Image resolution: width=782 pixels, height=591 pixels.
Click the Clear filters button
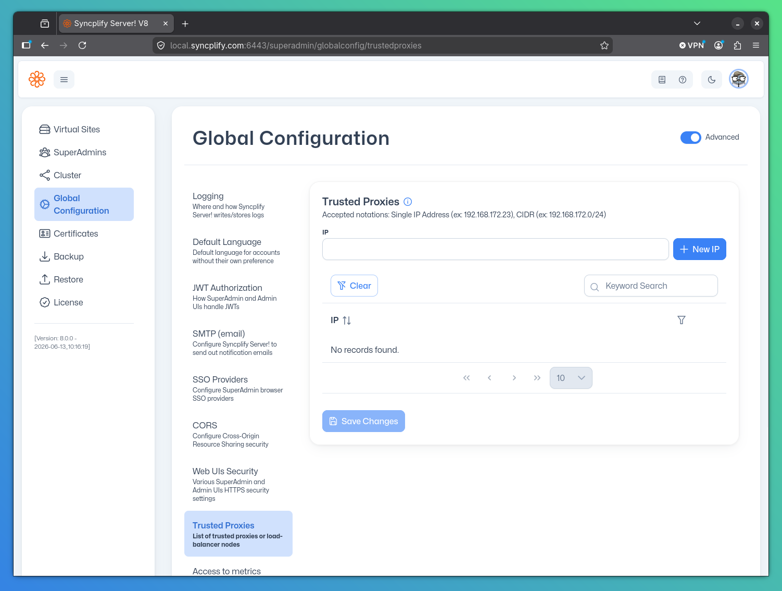click(354, 286)
